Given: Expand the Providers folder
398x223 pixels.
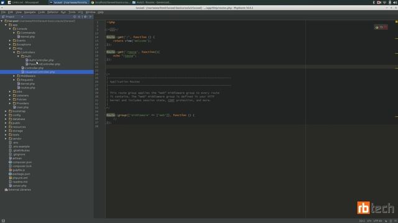Looking at the screenshot, I should click(x=10, y=103).
